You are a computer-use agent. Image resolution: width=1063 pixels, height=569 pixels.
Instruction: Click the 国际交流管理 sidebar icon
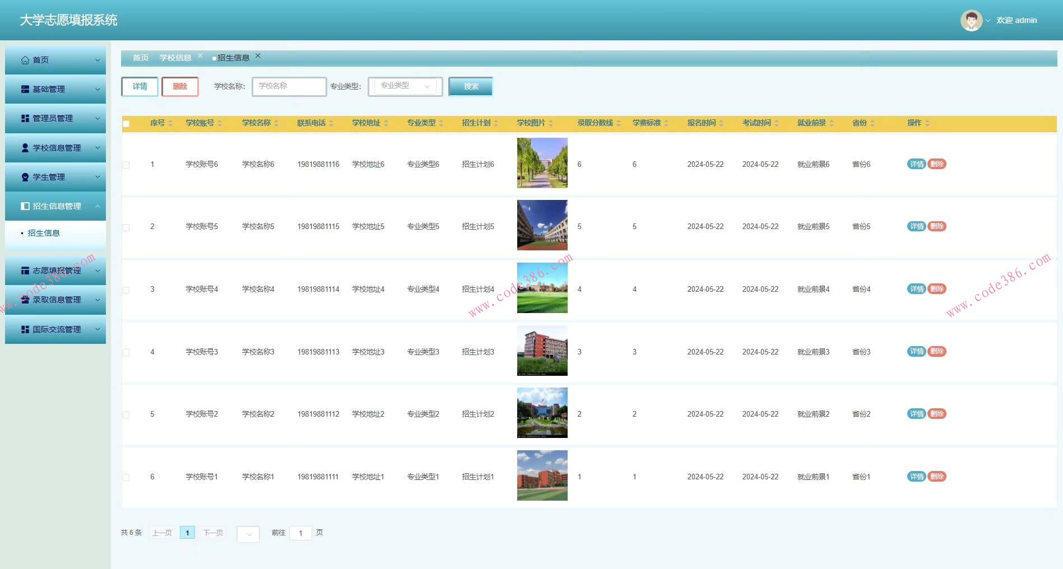[x=25, y=329]
